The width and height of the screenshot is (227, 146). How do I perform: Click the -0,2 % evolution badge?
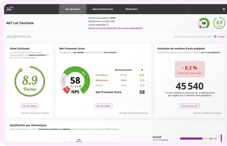click(x=190, y=69)
